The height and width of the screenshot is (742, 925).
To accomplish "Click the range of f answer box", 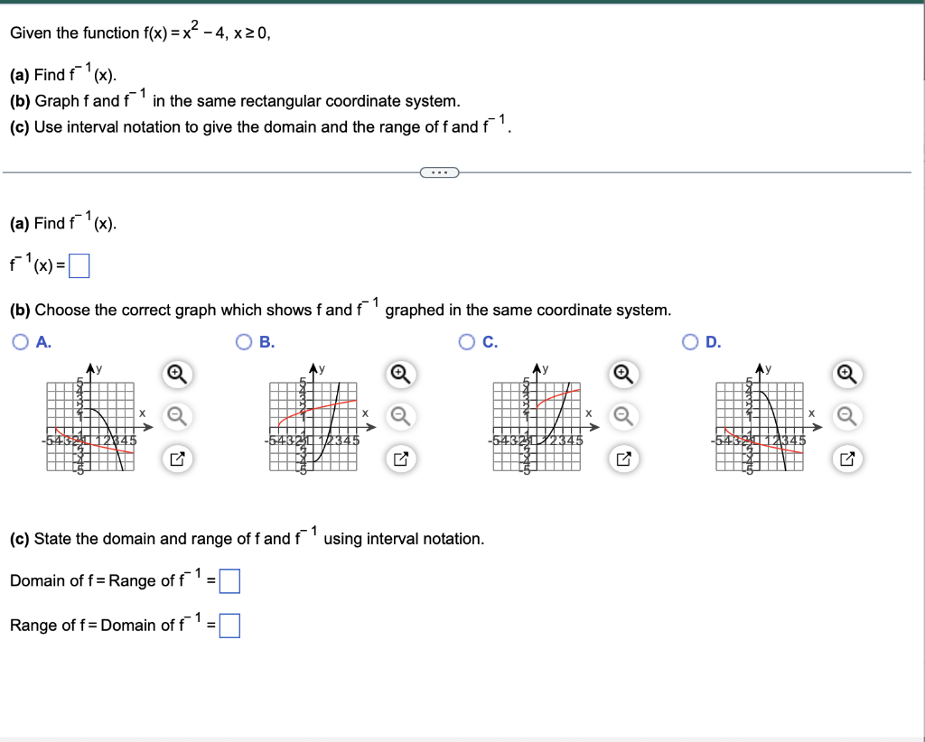I will [229, 624].
